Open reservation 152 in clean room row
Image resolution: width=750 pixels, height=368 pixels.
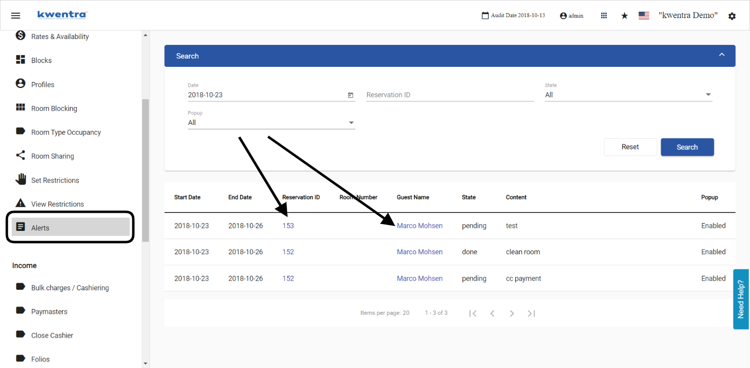(x=288, y=252)
